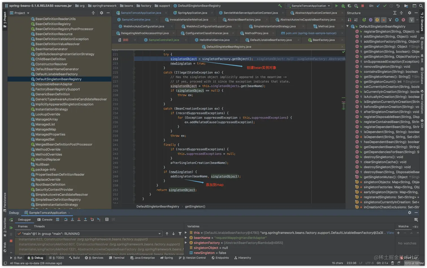Click Resume Program in debug sidebar
The image size is (427, 268).
tap(11, 227)
